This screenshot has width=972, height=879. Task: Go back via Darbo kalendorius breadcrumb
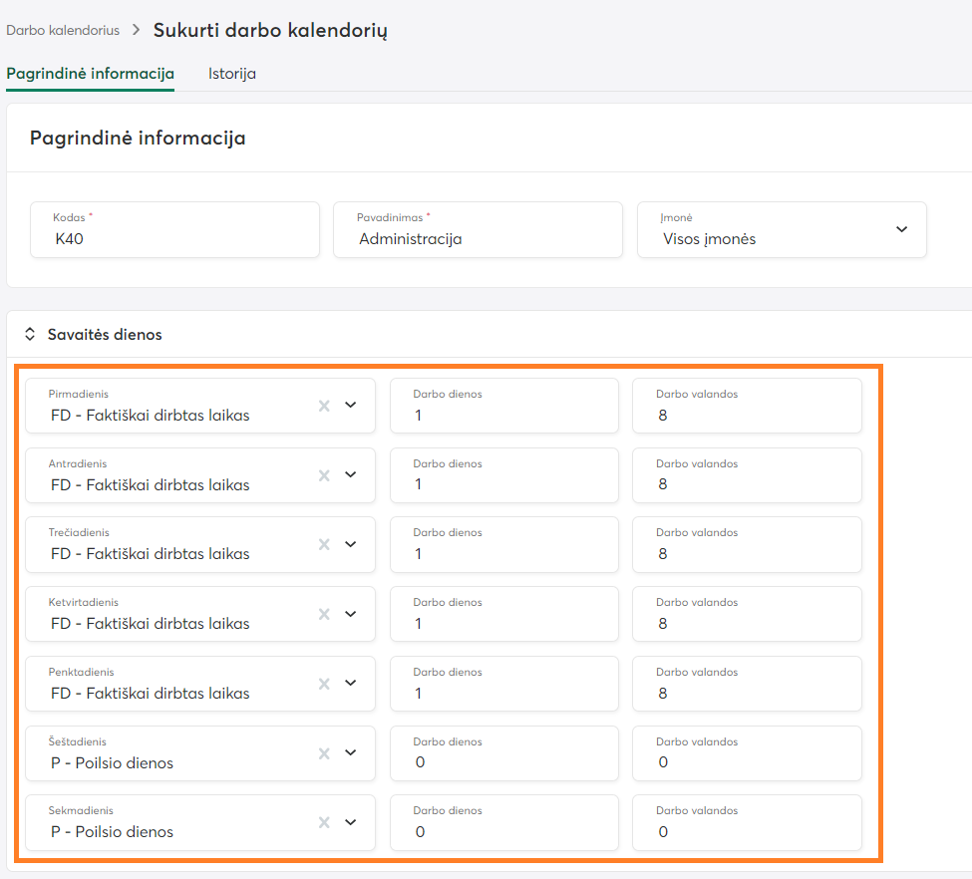(63, 30)
